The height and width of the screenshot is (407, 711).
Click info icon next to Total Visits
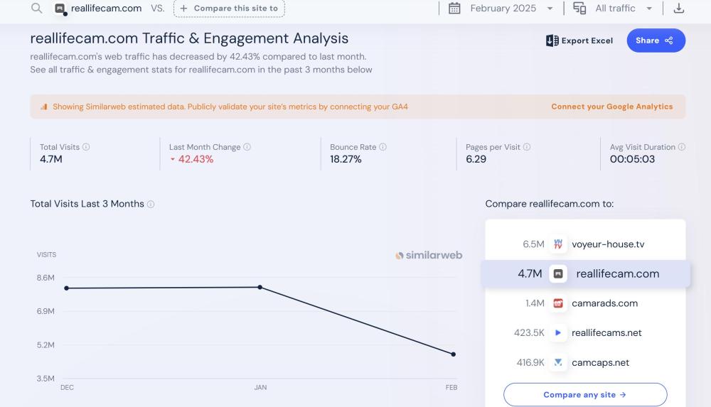coord(86,147)
